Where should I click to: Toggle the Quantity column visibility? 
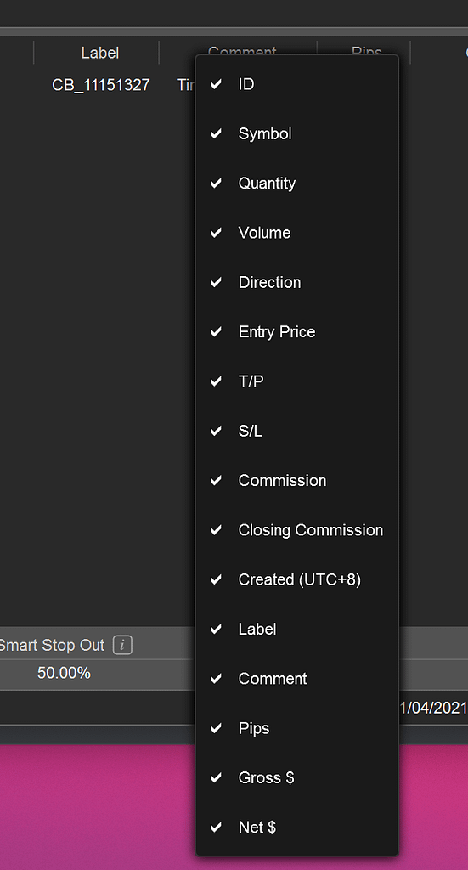[296, 184]
